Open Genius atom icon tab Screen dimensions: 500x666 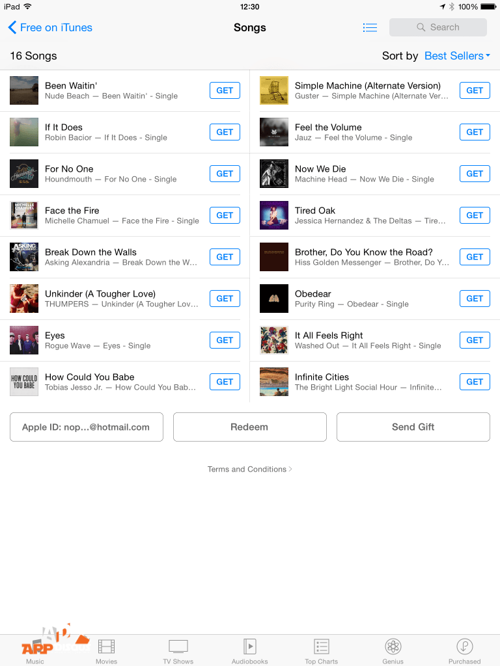point(393,646)
